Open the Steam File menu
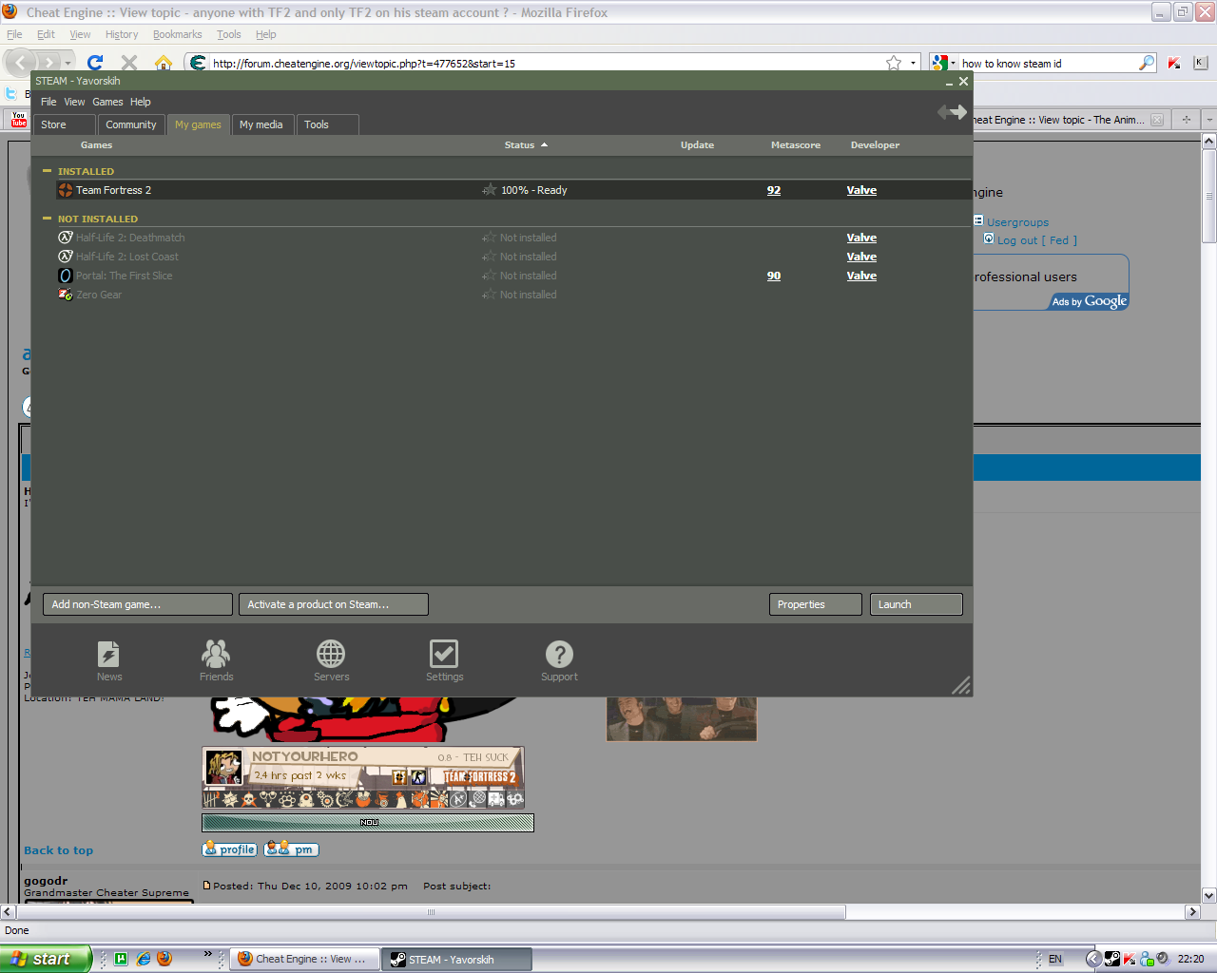 [x=48, y=102]
